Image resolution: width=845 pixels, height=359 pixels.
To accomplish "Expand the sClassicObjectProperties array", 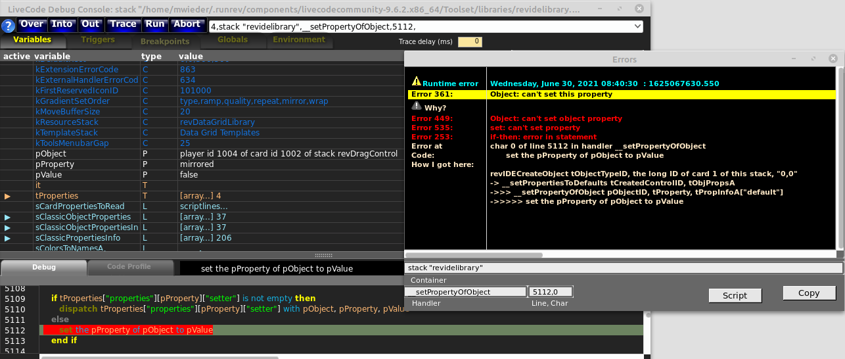I will (8, 217).
